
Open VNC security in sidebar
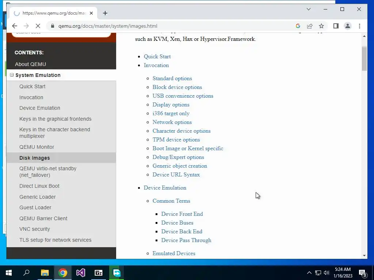[x=35, y=229]
